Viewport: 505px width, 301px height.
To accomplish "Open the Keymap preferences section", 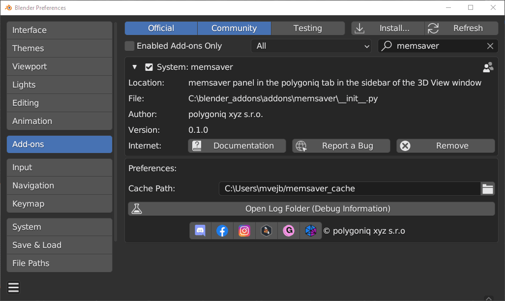I will [x=59, y=204].
